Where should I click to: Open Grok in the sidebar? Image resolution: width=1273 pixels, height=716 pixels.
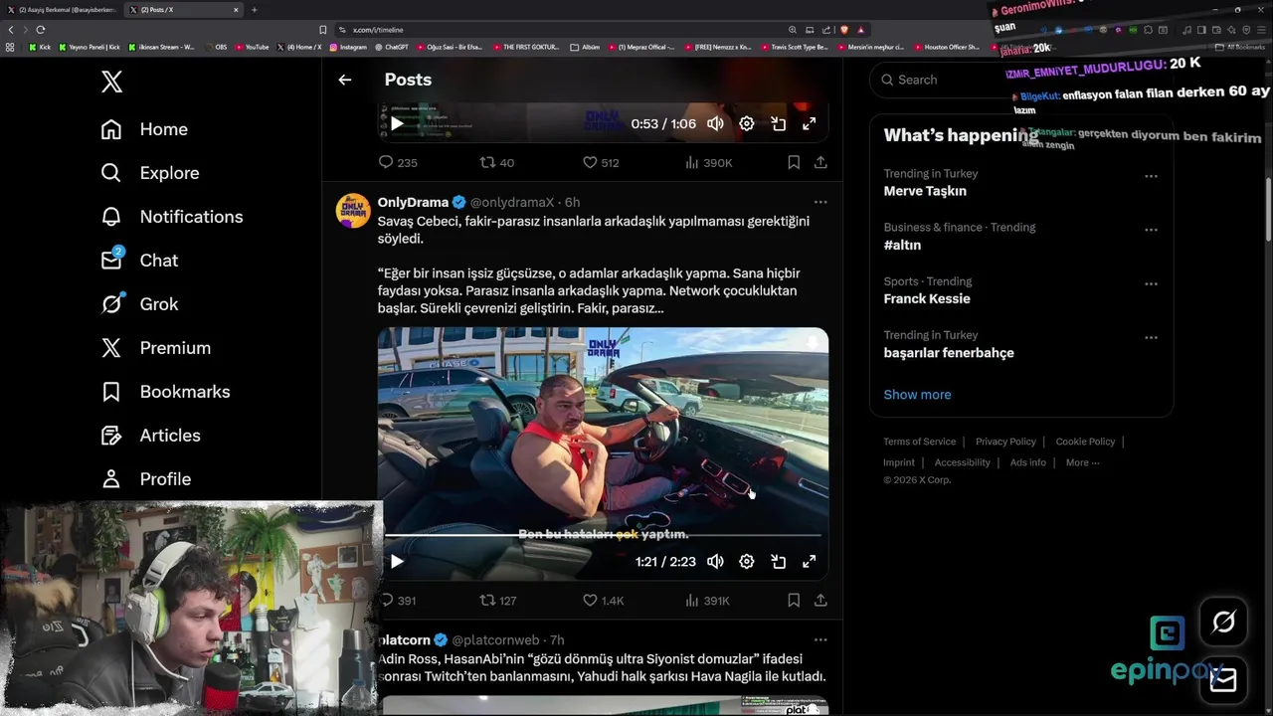pos(139,304)
